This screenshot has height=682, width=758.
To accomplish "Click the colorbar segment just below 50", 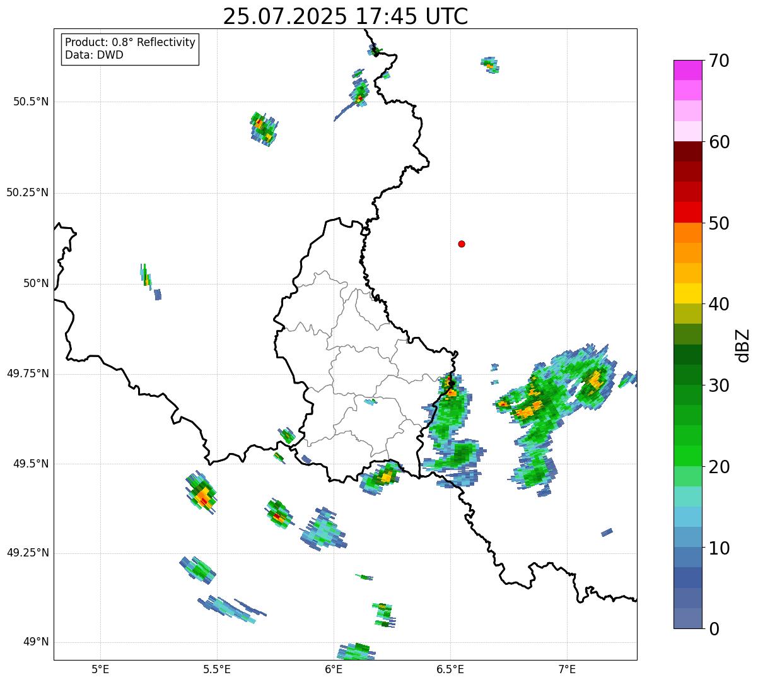I will [x=688, y=232].
